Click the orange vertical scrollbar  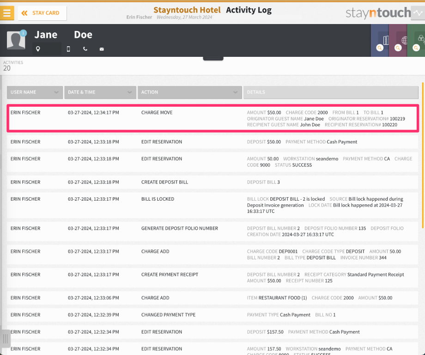click(423, 155)
